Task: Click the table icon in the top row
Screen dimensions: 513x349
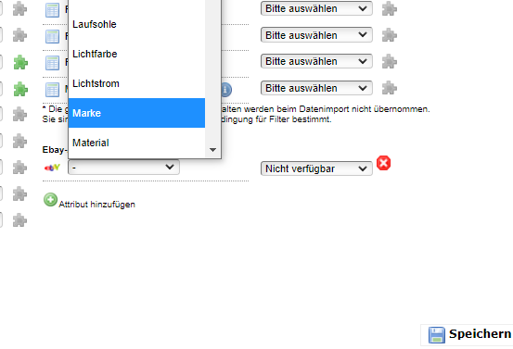Action: tap(52, 10)
